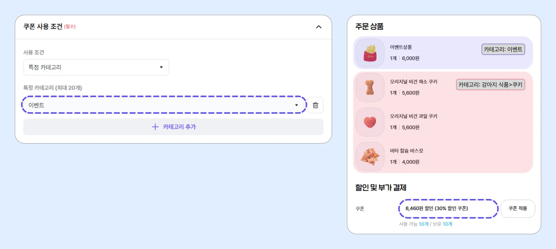Click the 비타 칼슘 비스킷 product thumbnail

pos(370,156)
